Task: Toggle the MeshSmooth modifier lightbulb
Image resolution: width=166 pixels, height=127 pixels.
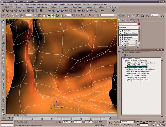Action: (120, 37)
